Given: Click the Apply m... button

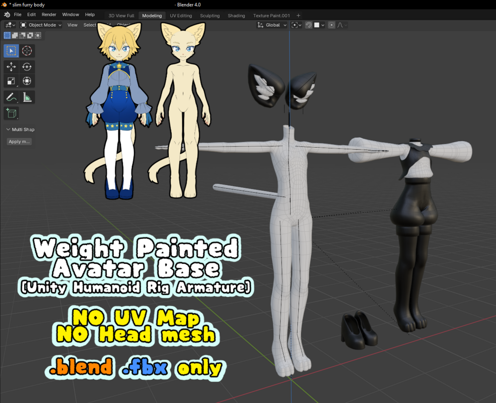Looking at the screenshot, I should (19, 142).
